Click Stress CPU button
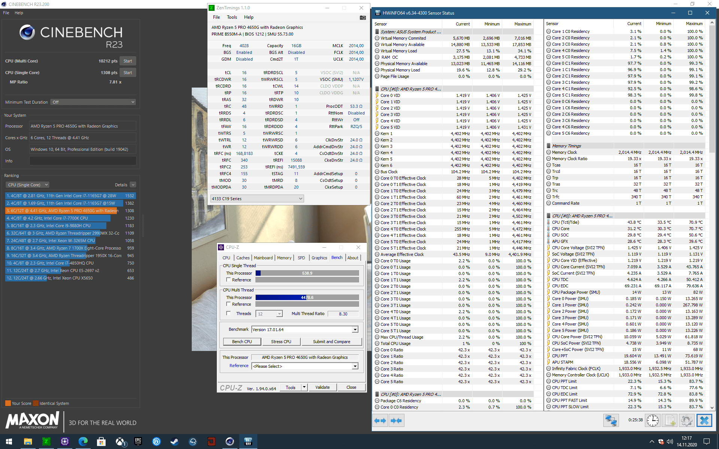Screen dimensions: 719x449 pos(281,342)
